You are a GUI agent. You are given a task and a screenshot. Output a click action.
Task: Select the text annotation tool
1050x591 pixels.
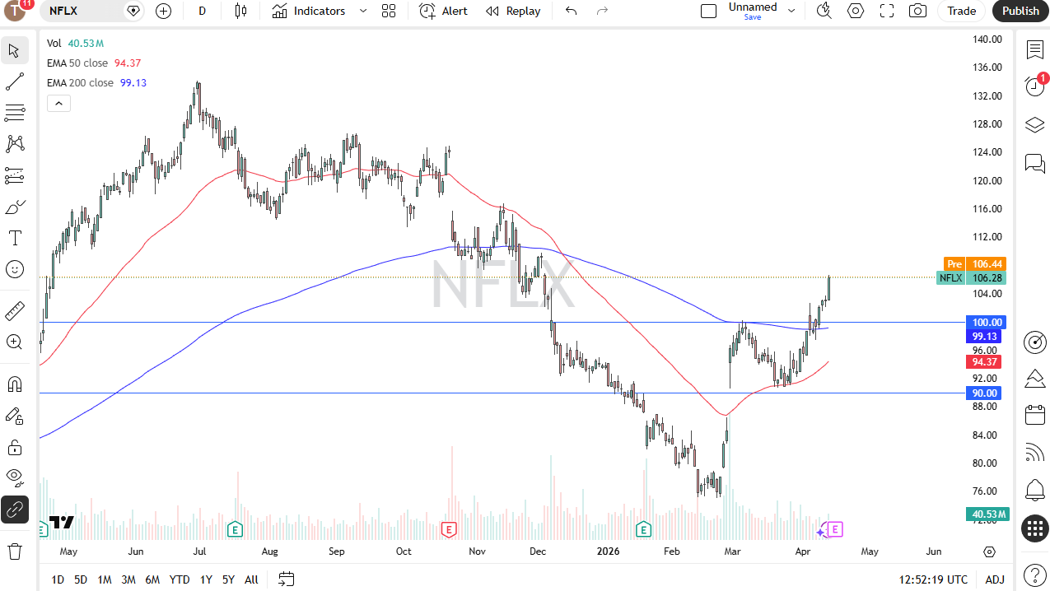pyautogui.click(x=14, y=238)
